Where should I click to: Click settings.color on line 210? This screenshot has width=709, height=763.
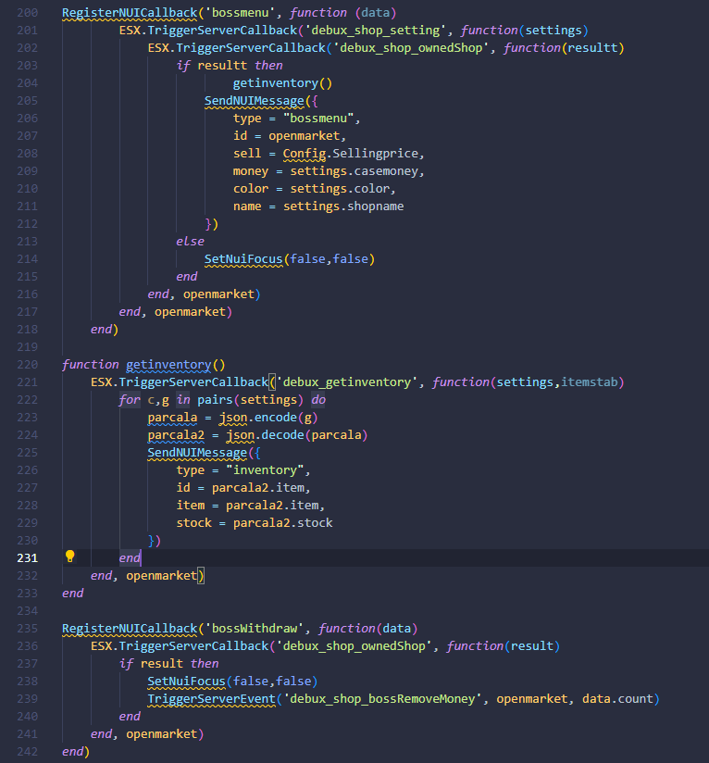point(340,188)
